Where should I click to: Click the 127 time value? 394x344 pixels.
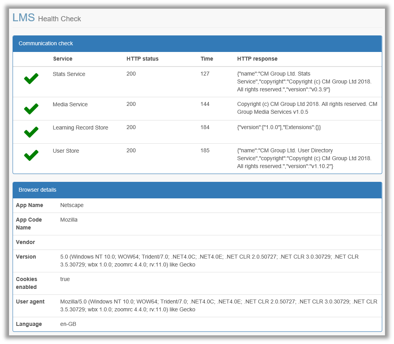point(205,74)
